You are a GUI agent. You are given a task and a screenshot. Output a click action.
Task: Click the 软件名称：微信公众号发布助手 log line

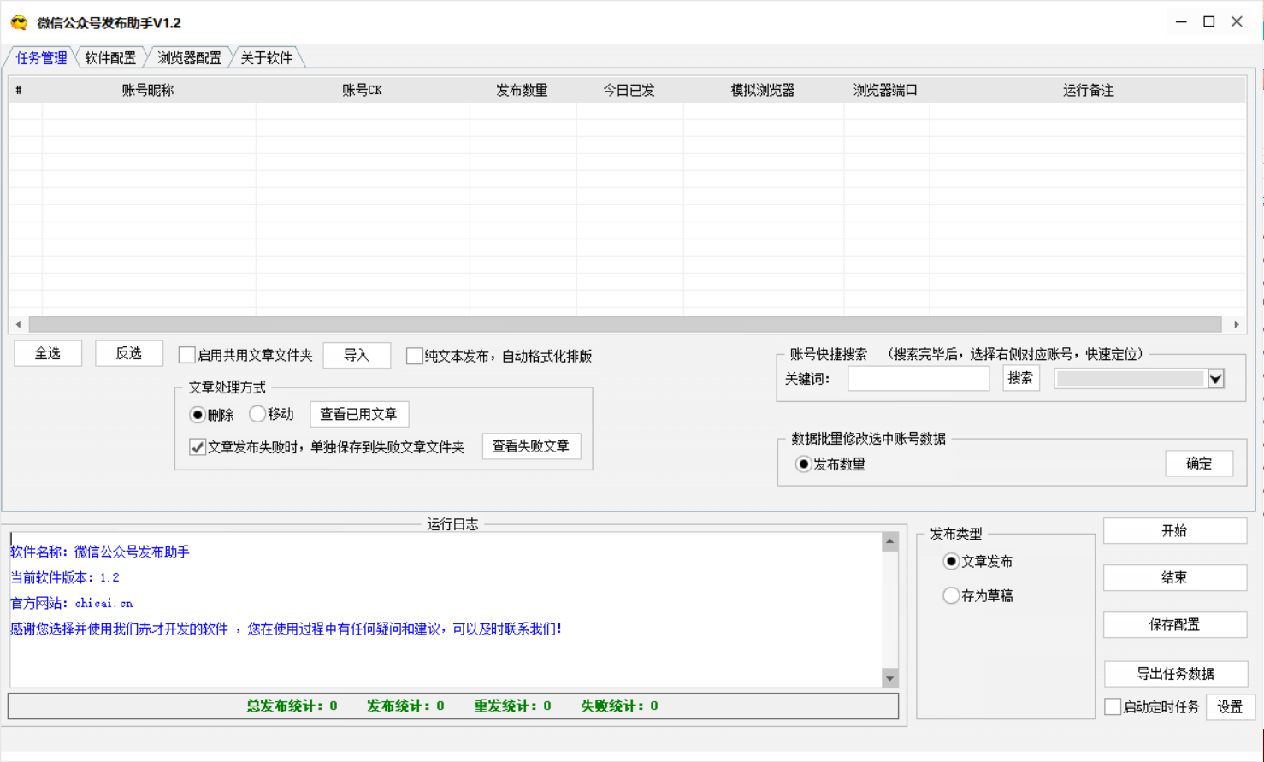click(100, 552)
